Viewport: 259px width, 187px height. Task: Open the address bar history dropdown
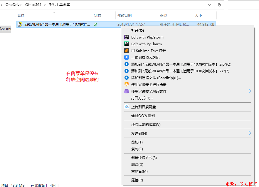click(209, 5)
